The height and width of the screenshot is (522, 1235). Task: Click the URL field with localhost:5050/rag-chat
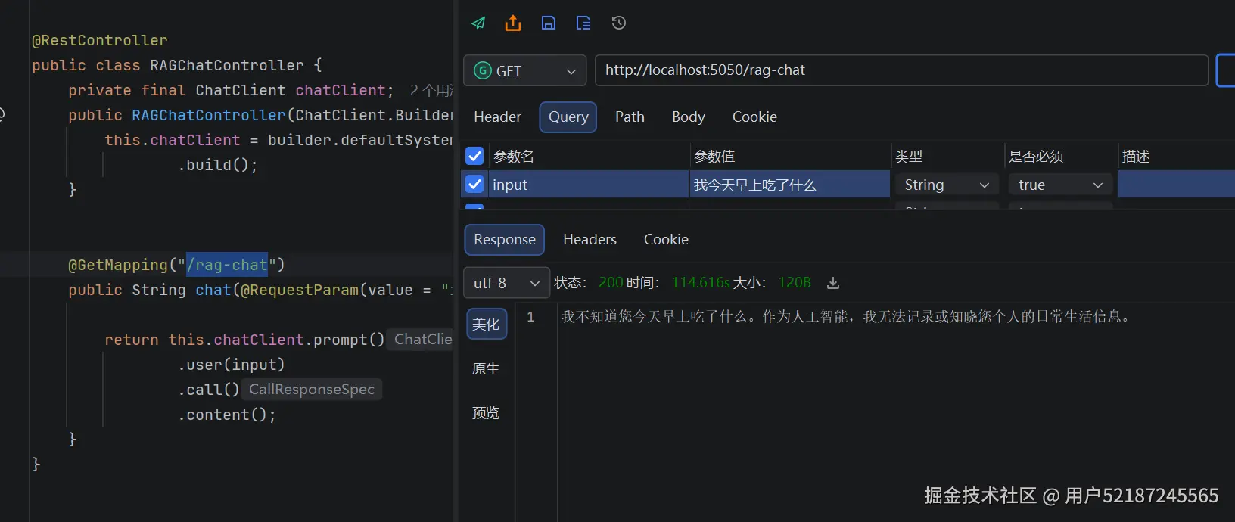click(901, 70)
